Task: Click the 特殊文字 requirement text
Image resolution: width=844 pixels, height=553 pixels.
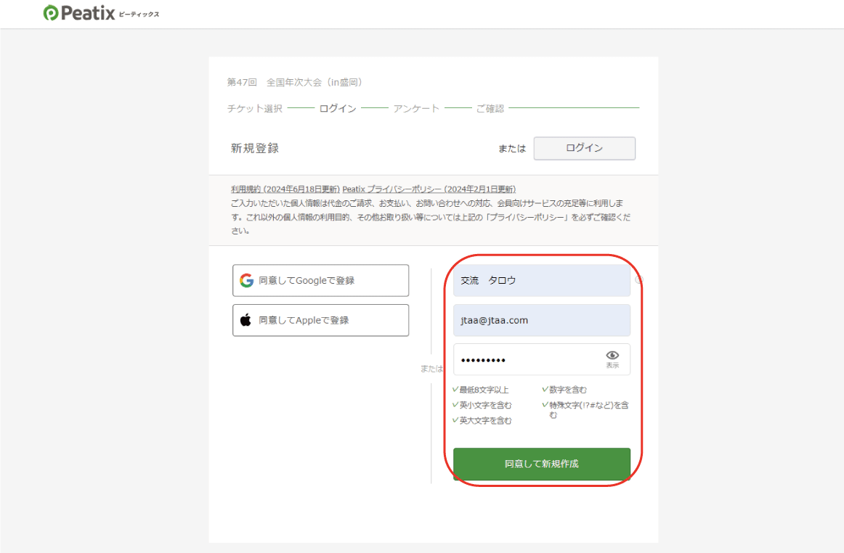Action: [x=589, y=409]
